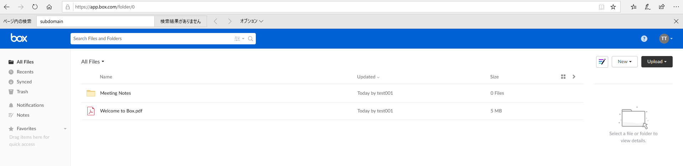
Task: Click the '5 MB' size value
Action: [x=496, y=111]
